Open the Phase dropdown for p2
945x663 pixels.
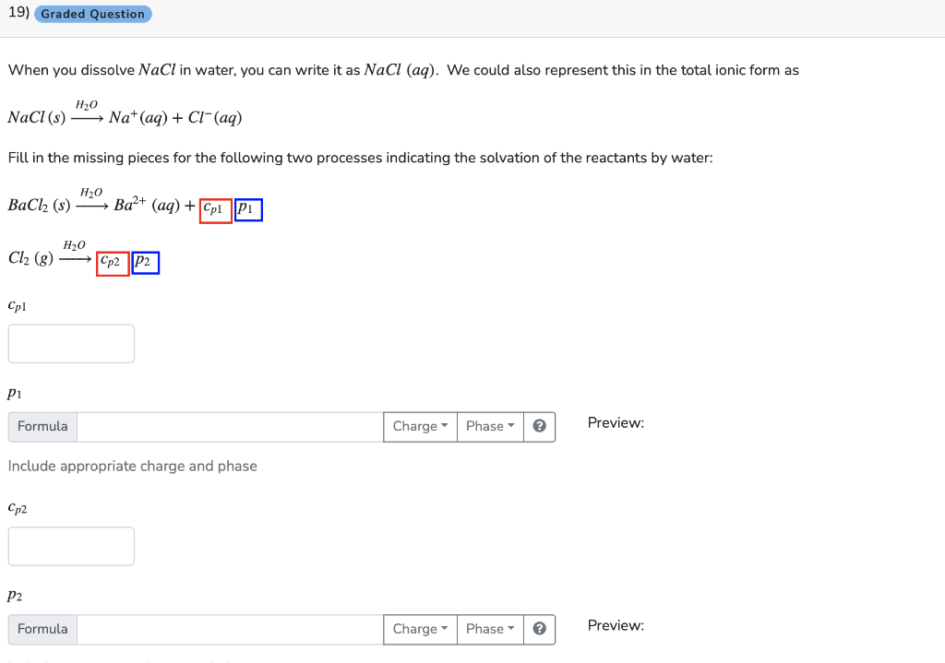click(489, 629)
